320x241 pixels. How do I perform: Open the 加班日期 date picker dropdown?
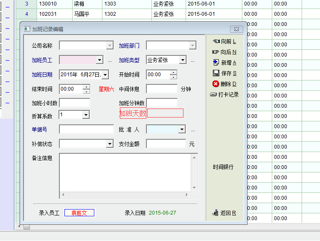105,75
